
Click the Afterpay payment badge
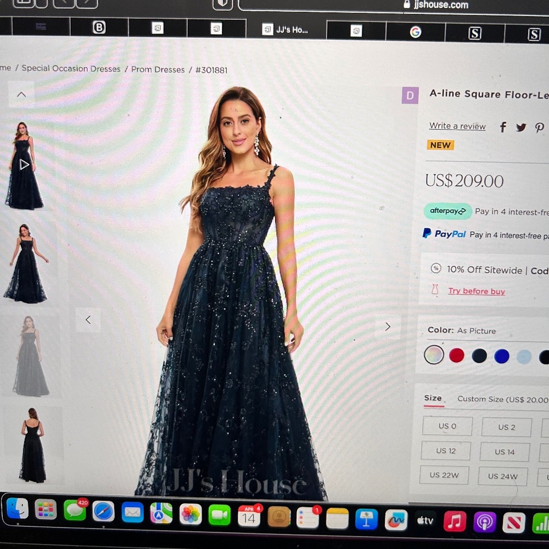pos(447,211)
